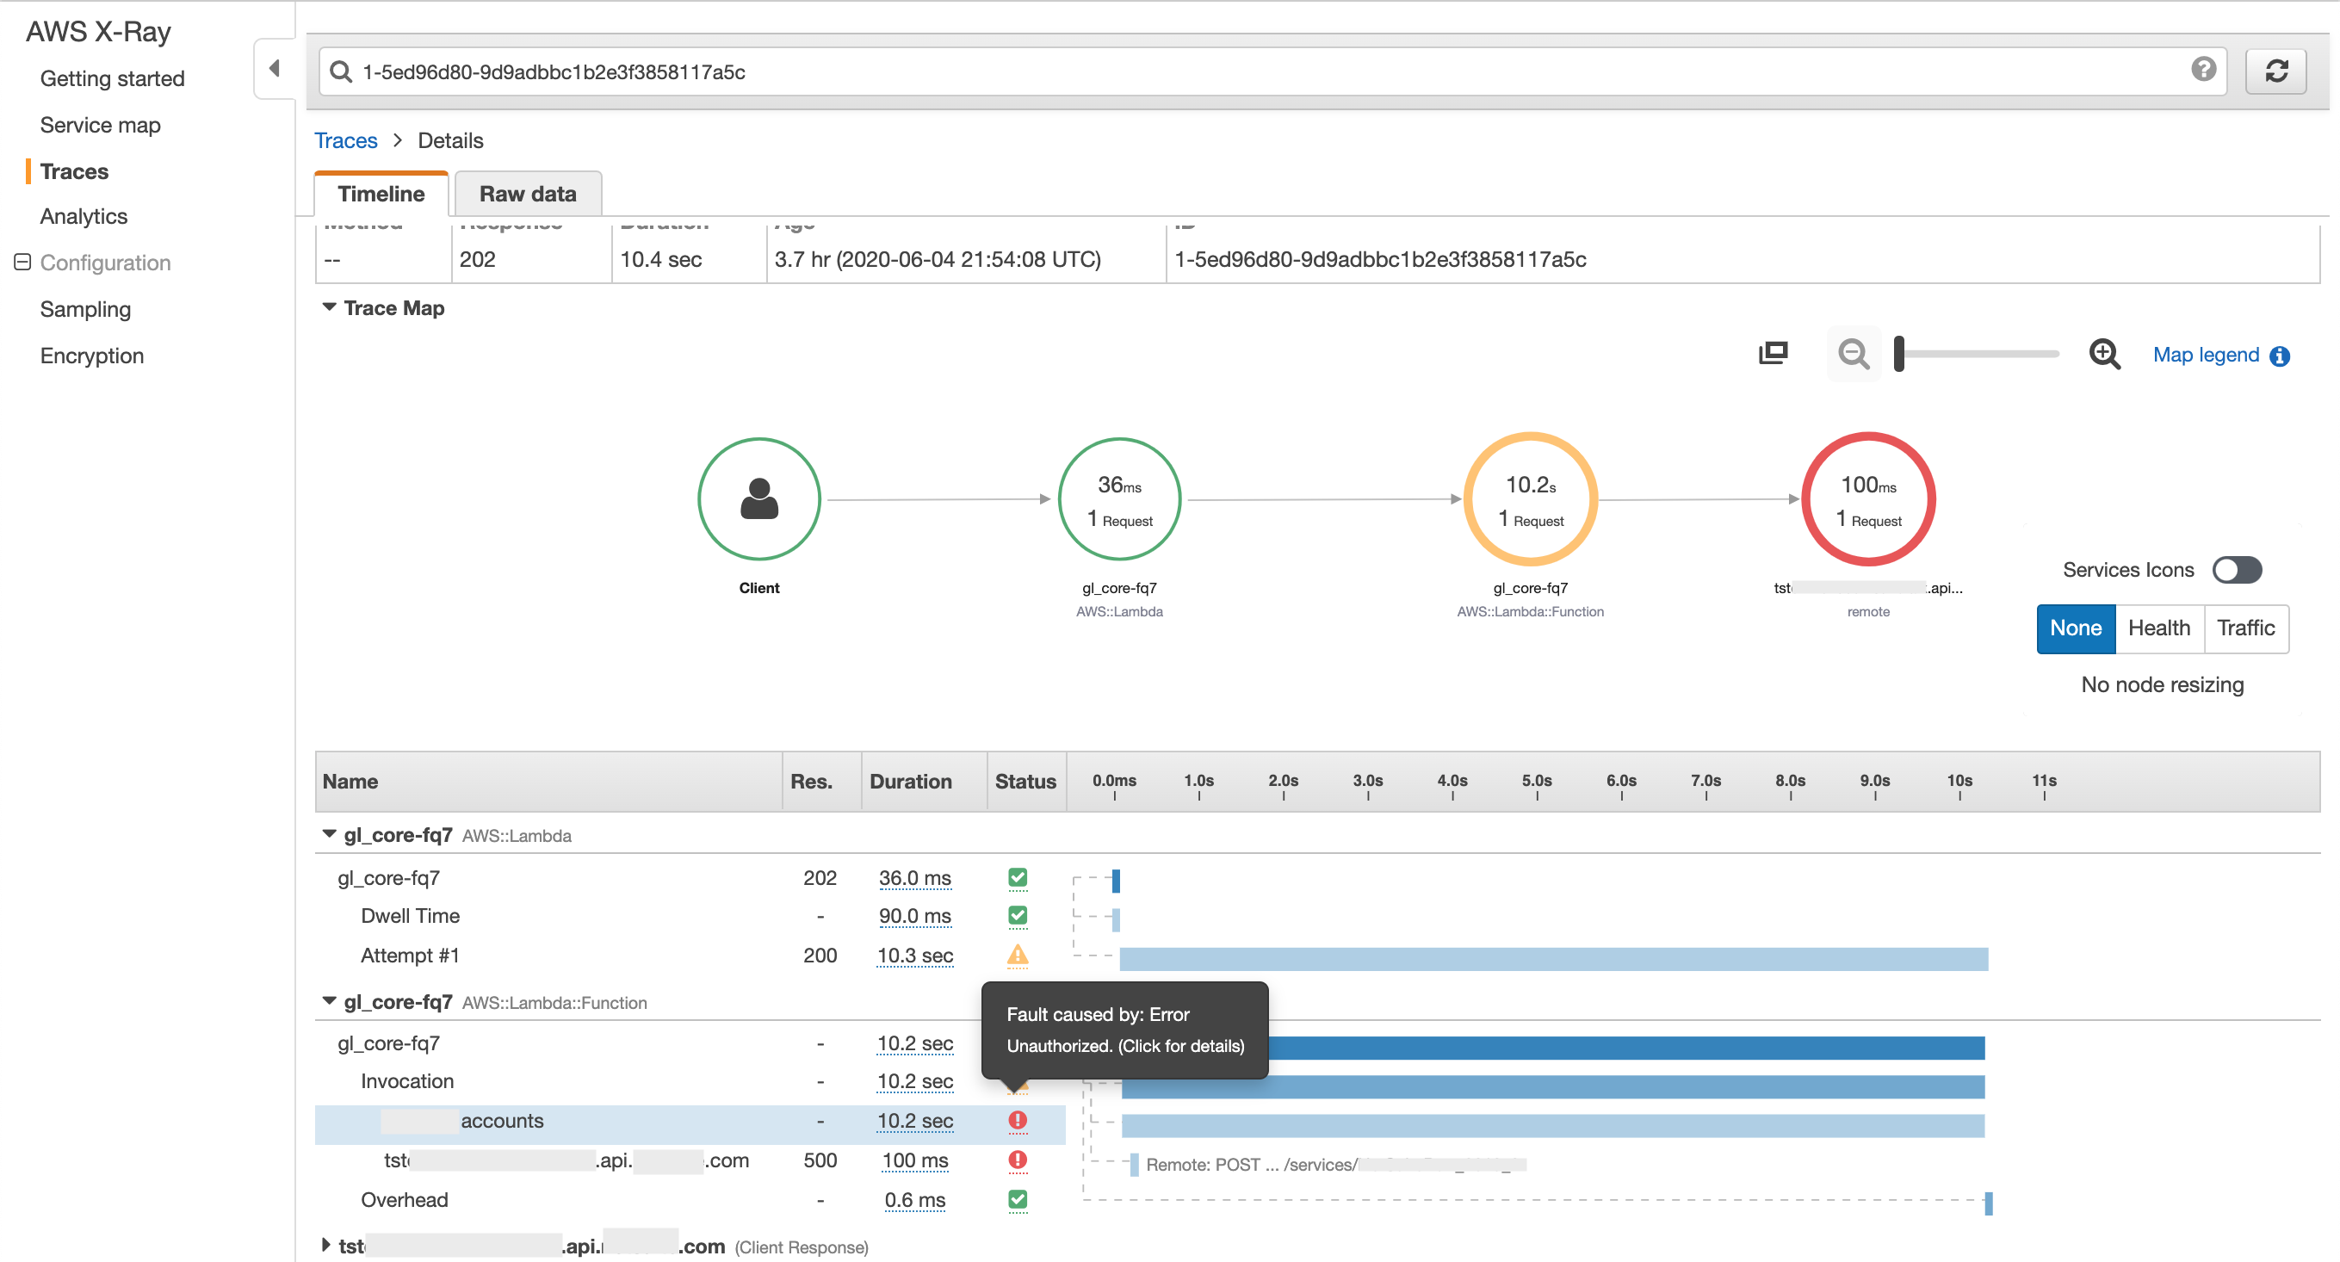Viewport: 2340px width, 1262px height.
Task: Click the fit-to-screen layout icon
Action: coord(1774,355)
